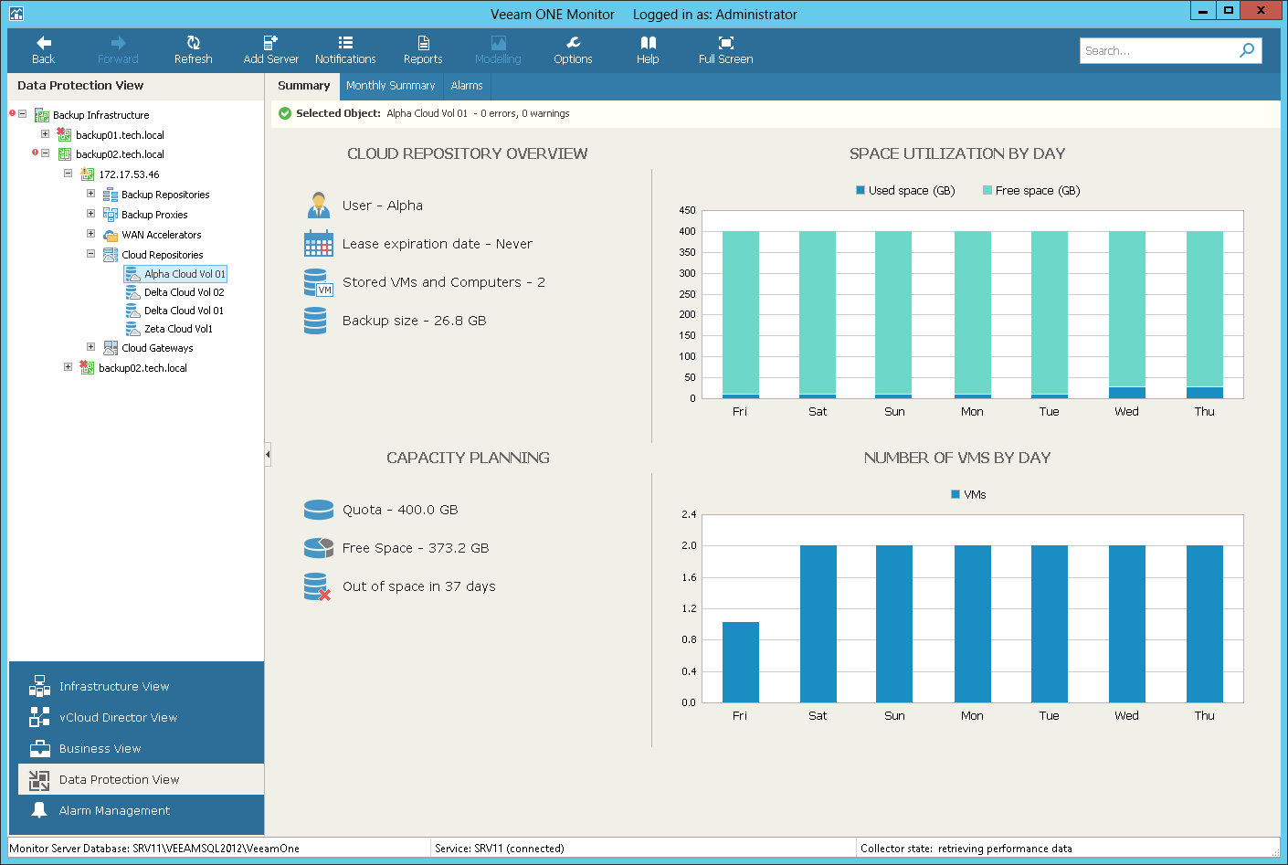Collapse the Cloud Repositories node

[x=90, y=254]
